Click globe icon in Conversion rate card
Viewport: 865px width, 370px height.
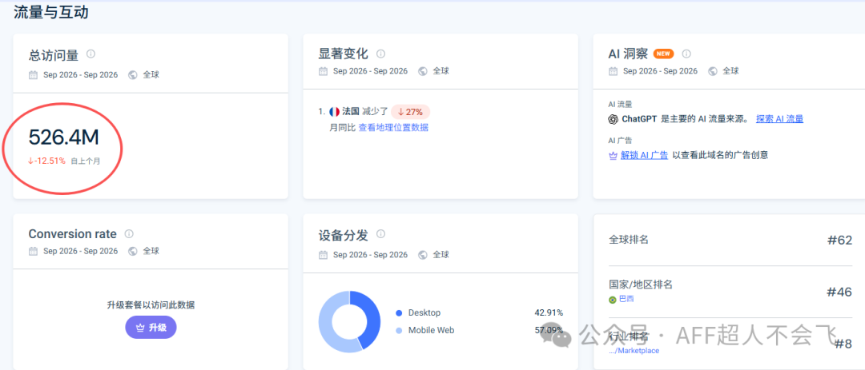(132, 251)
